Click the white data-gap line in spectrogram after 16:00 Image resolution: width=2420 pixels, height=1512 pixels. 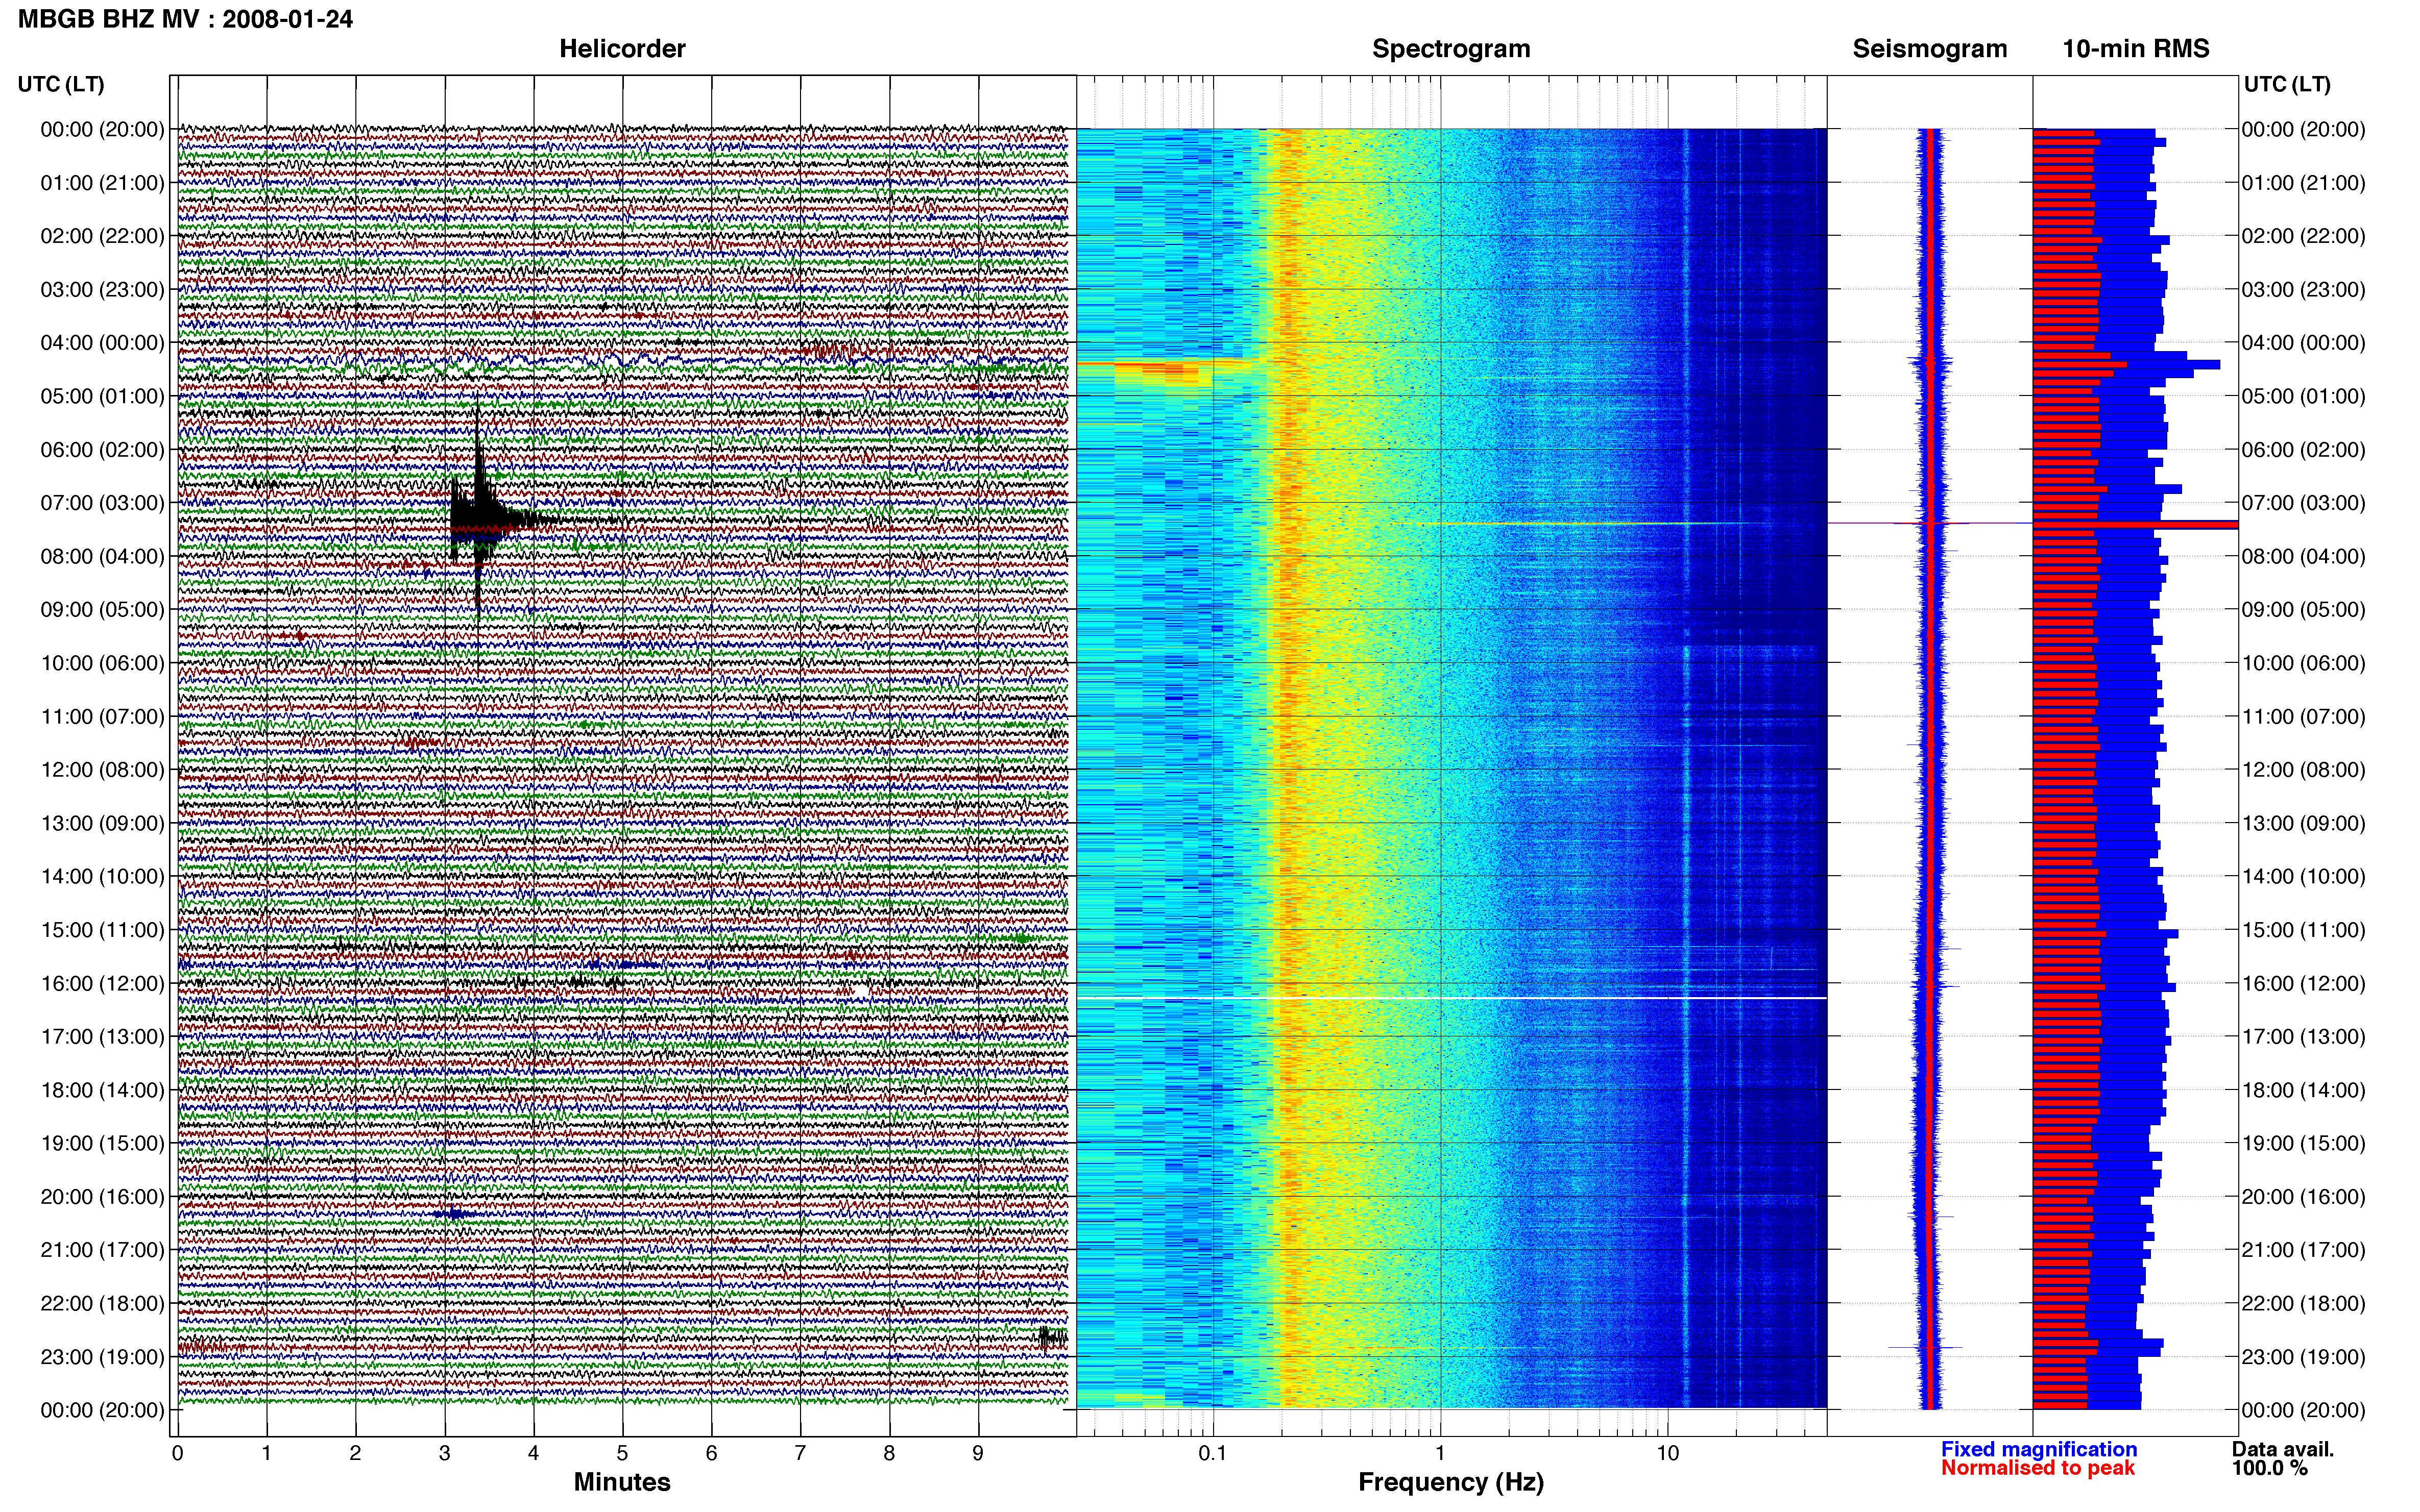coord(1450,997)
